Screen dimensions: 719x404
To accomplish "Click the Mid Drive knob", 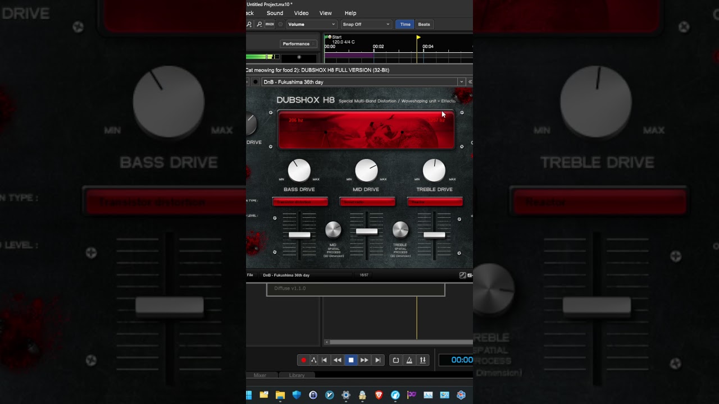I will 366,171.
